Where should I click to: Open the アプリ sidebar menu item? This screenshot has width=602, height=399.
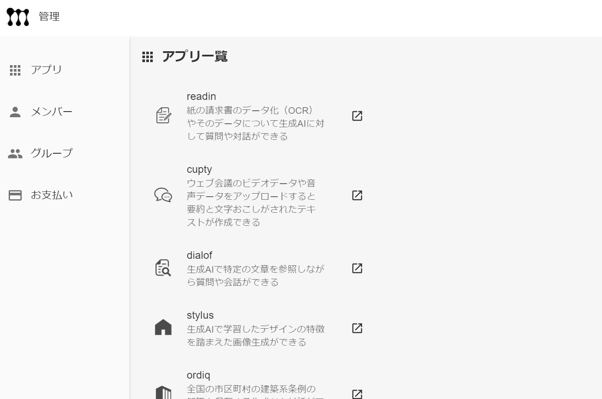46,70
